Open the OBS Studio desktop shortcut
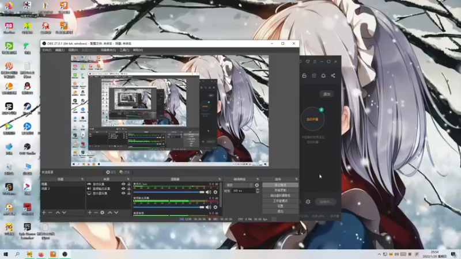Screen dimensions: 461x259 27,148
